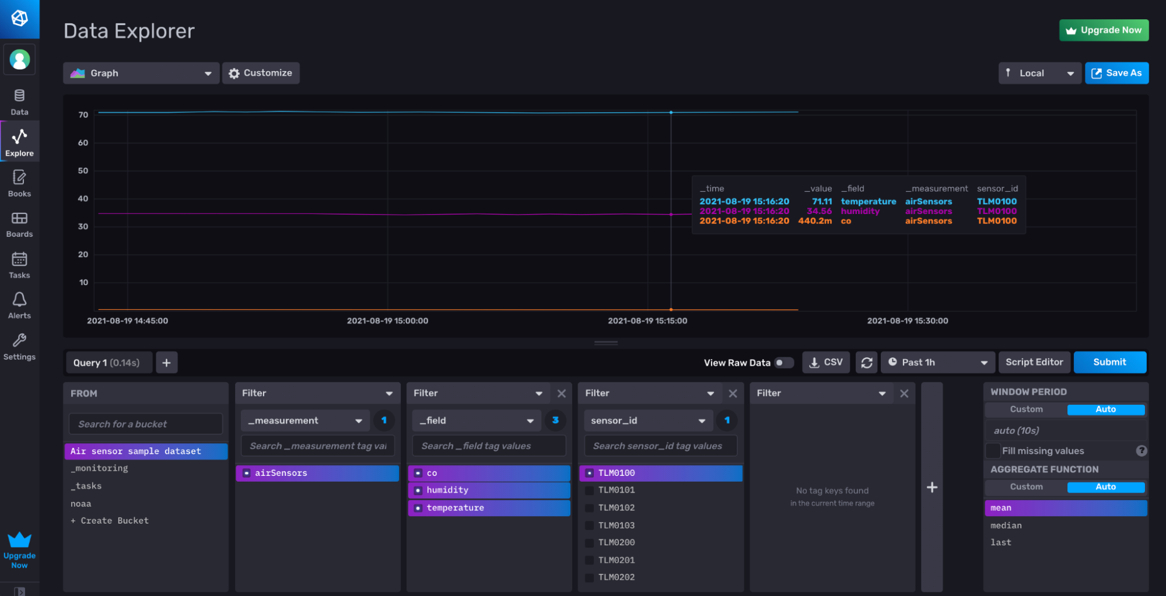
Task: Open first card's Filter type dropdown
Action: pyautogui.click(x=317, y=393)
